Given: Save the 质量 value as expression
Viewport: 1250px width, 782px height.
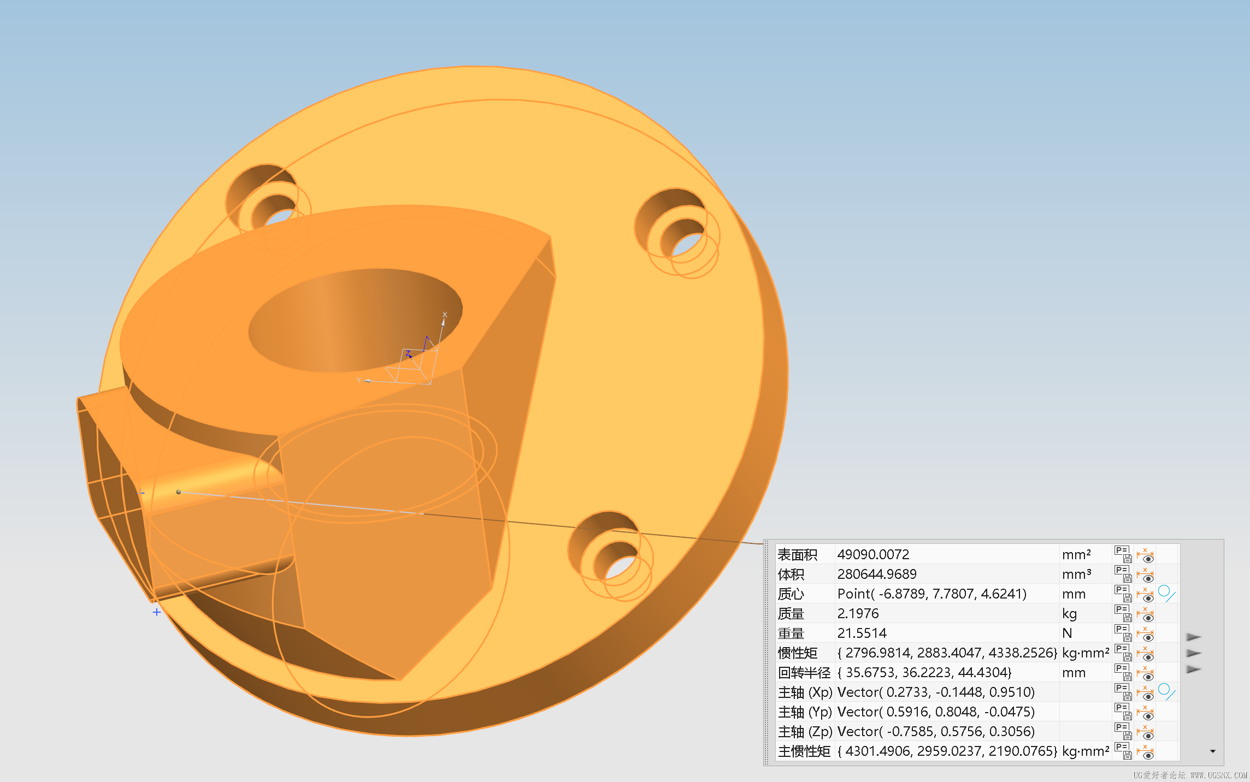Looking at the screenshot, I should 1123,613.
